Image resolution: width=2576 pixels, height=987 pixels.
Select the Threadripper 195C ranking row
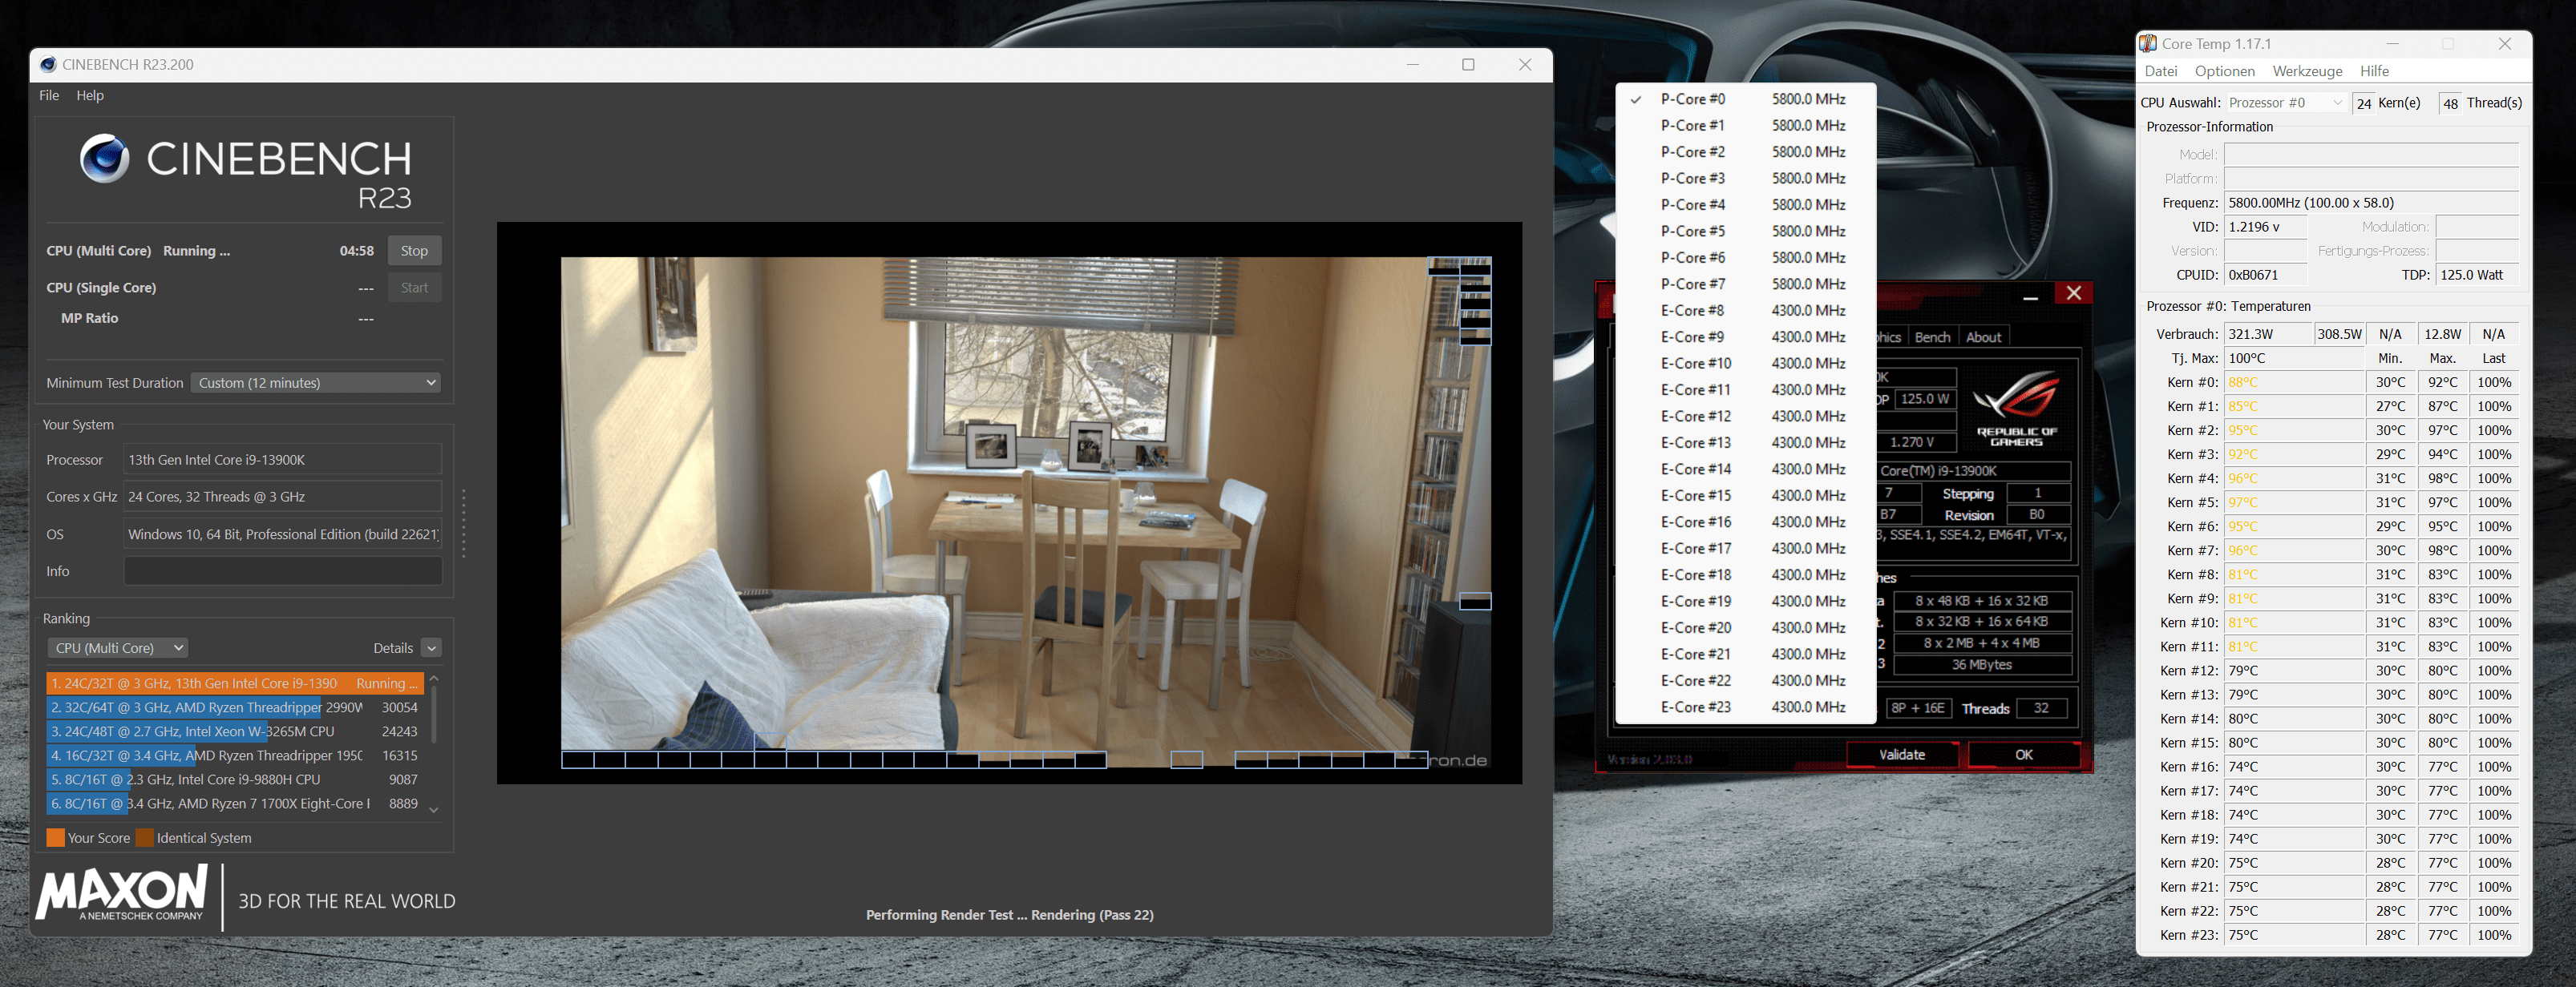click(235, 755)
